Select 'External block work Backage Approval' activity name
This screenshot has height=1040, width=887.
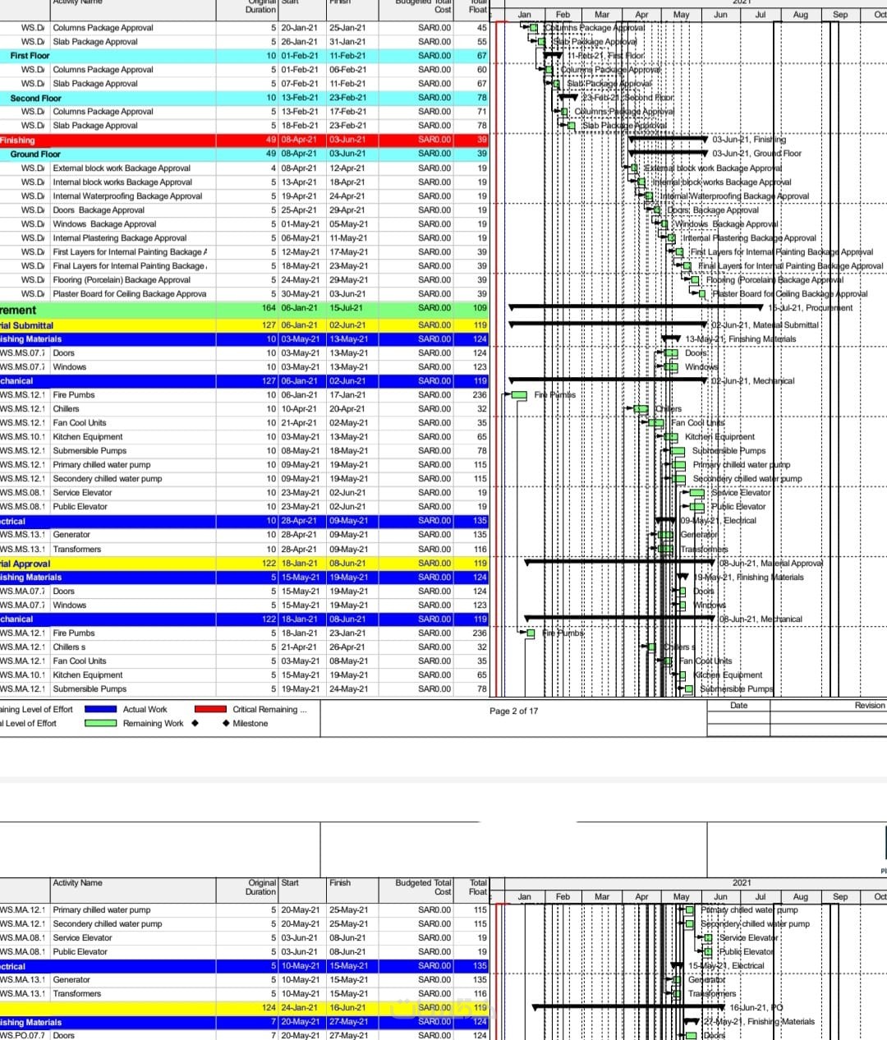pyautogui.click(x=122, y=168)
